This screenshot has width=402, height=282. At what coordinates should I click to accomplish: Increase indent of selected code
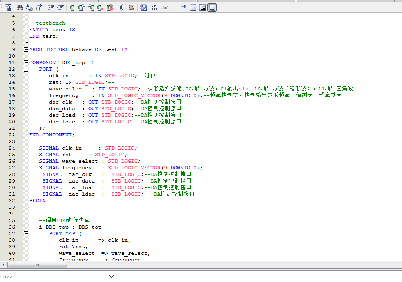(x=51, y=7)
